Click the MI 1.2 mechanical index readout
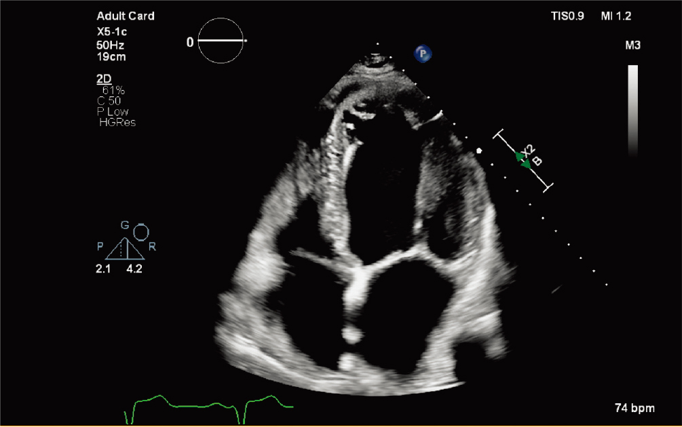Image resolution: width=682 pixels, height=427 pixels. (x=615, y=16)
